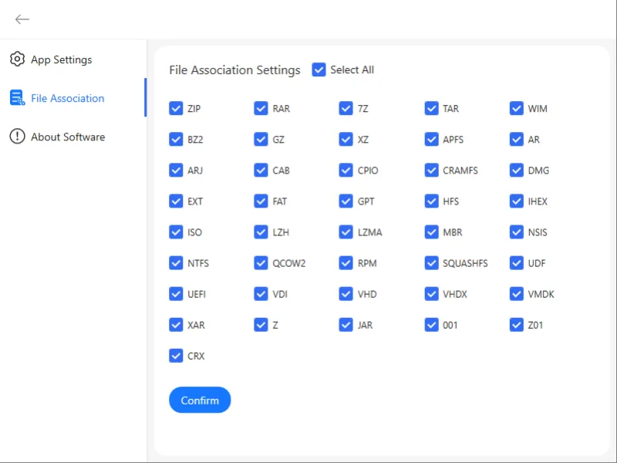This screenshot has height=463, width=617.
Task: Uncheck the TAR format
Action: pyautogui.click(x=432, y=108)
